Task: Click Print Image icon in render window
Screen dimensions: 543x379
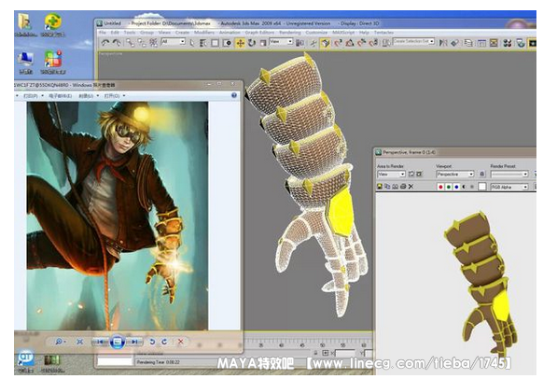Action: tap(403, 187)
